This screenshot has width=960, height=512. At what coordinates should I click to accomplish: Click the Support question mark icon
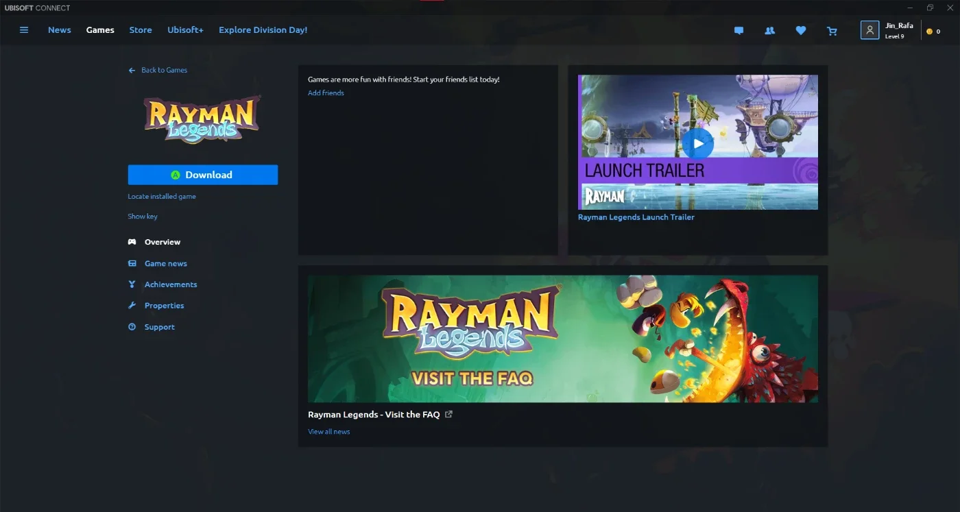[x=132, y=327]
